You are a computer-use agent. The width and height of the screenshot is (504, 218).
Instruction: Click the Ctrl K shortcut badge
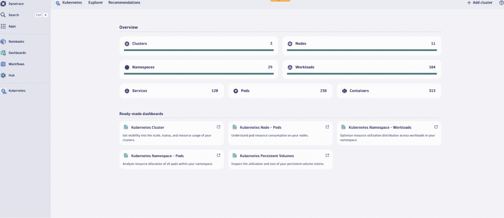(x=41, y=15)
